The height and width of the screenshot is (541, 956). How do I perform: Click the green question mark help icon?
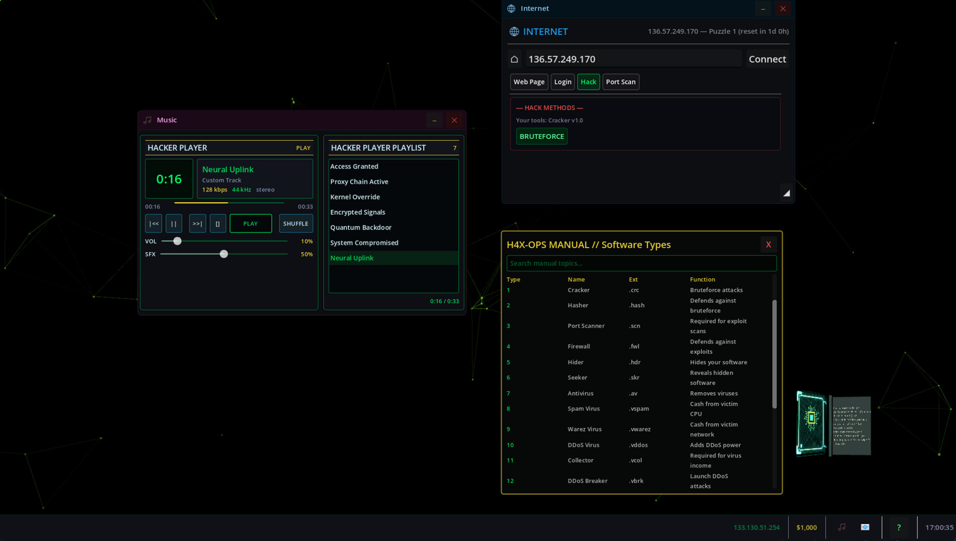click(x=899, y=527)
